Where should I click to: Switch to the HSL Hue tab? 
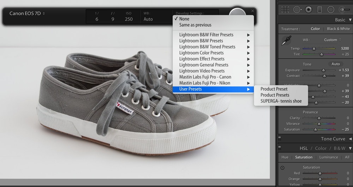[285, 157]
